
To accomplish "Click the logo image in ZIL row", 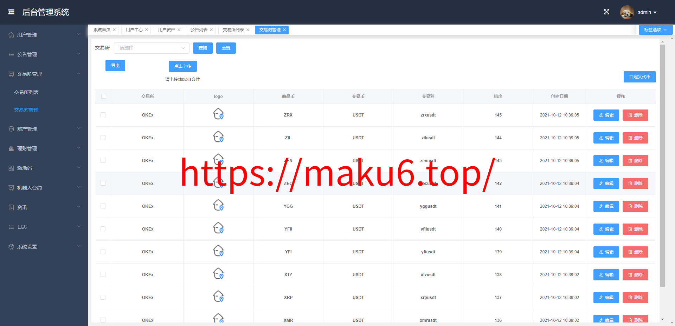I will (218, 137).
